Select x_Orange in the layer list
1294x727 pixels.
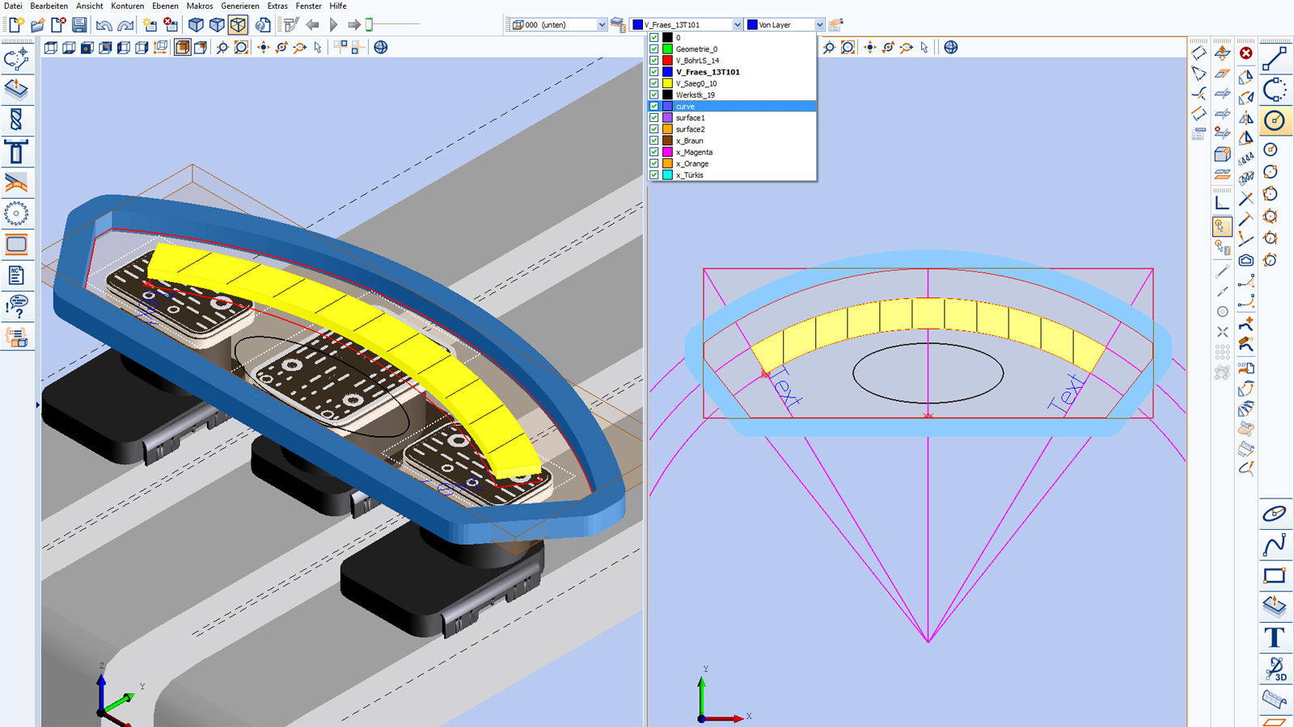[732, 163]
